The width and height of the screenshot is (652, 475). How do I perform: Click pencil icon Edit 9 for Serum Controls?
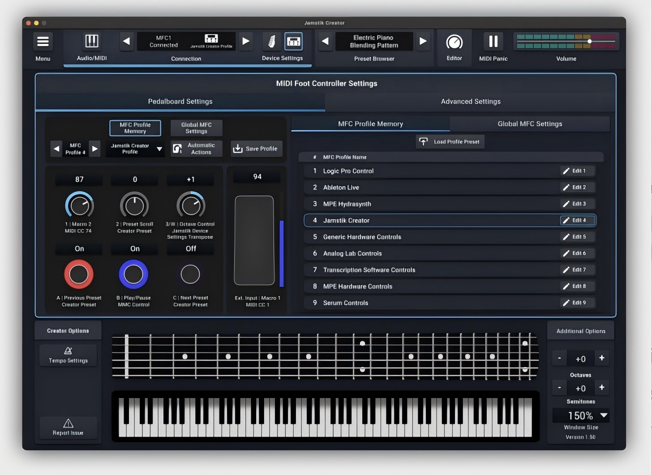566,303
